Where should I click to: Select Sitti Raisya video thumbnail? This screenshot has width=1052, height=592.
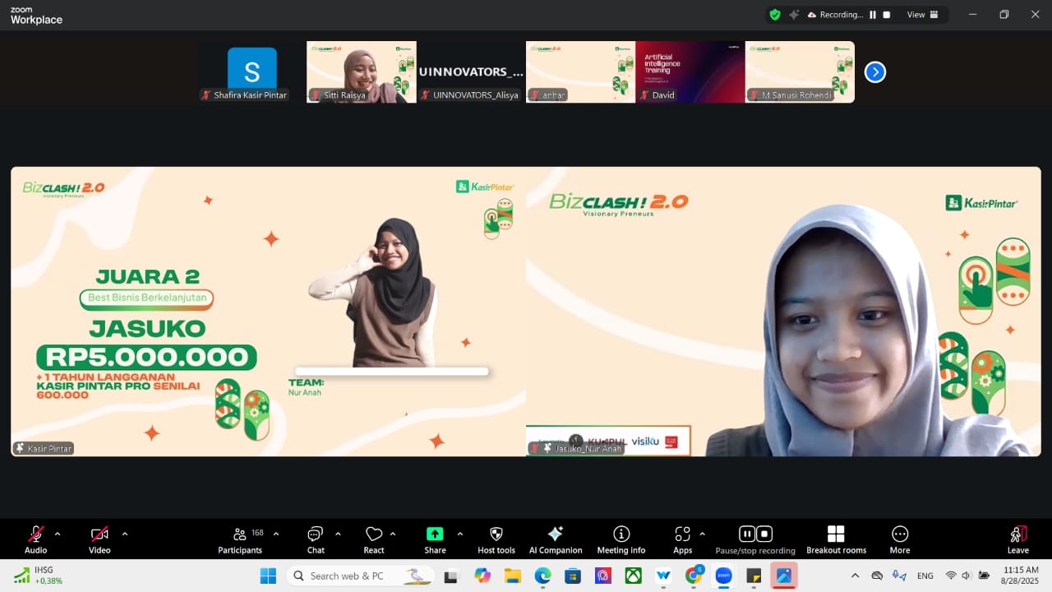362,72
